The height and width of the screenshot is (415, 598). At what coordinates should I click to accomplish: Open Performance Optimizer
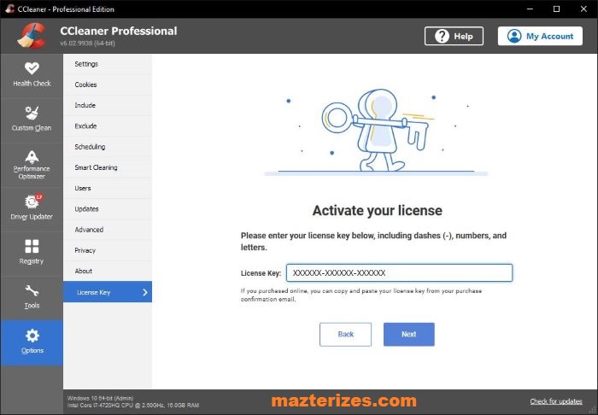click(32, 165)
